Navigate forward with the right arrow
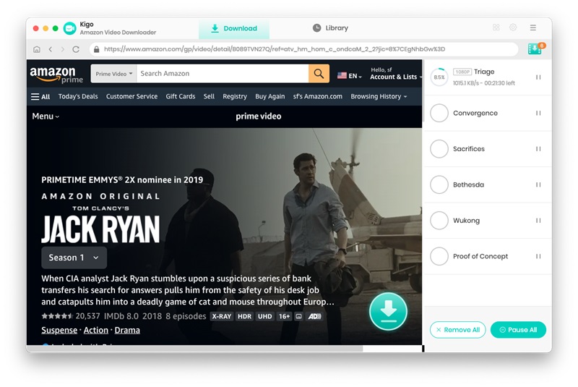The image size is (578, 387). (63, 49)
